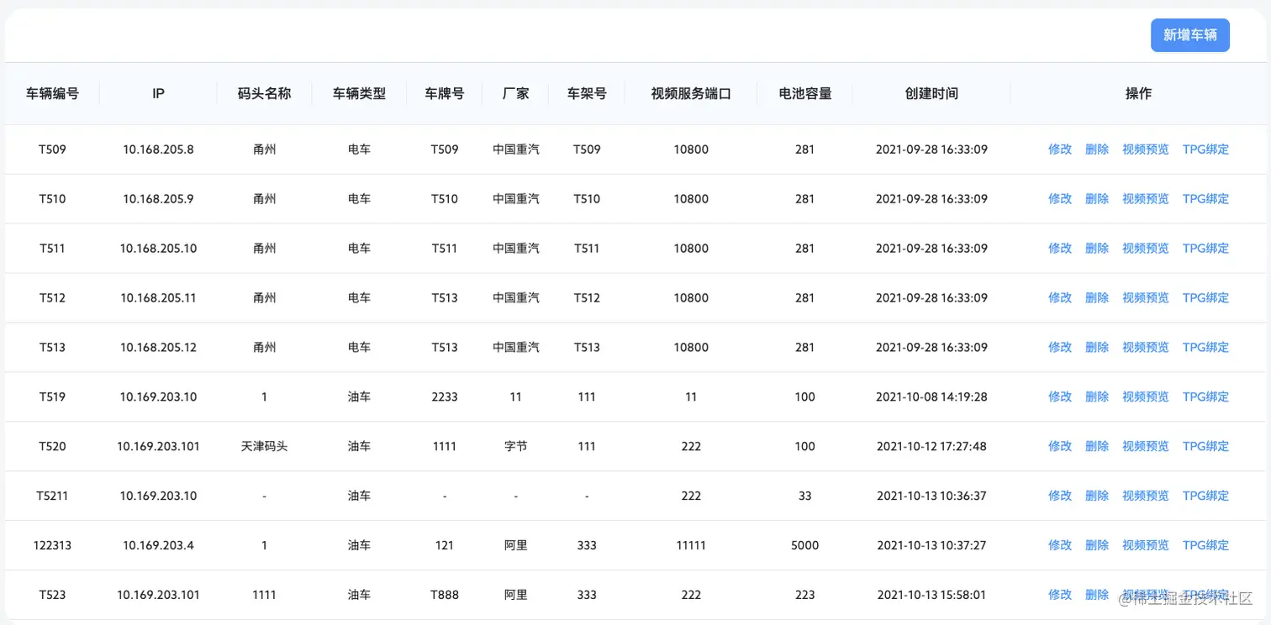1271x625 pixels.
Task: Open 视频预览 for vehicle T519
Action: click(x=1146, y=397)
